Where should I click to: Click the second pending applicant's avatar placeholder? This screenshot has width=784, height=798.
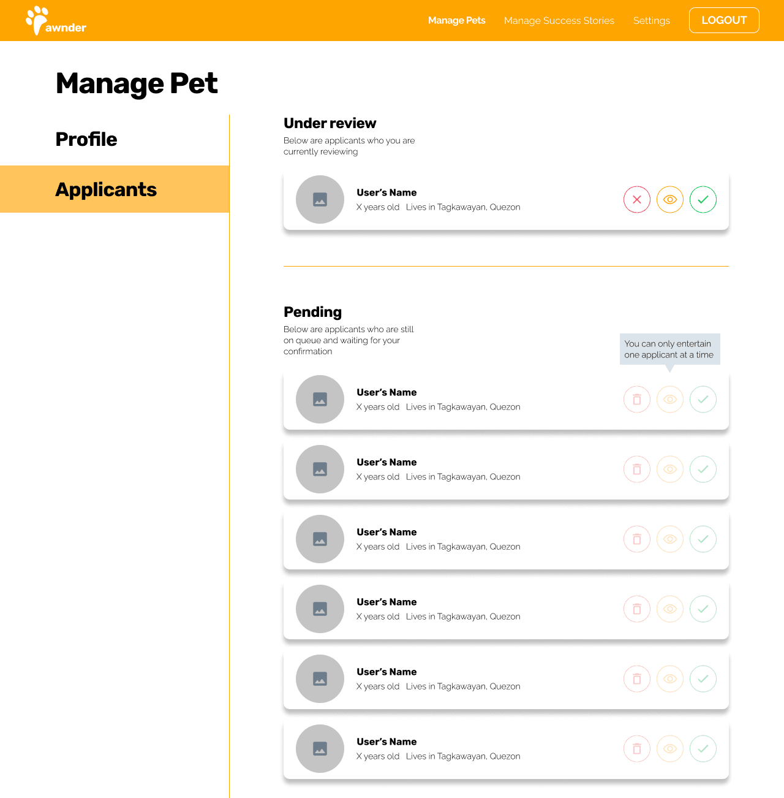coord(320,469)
